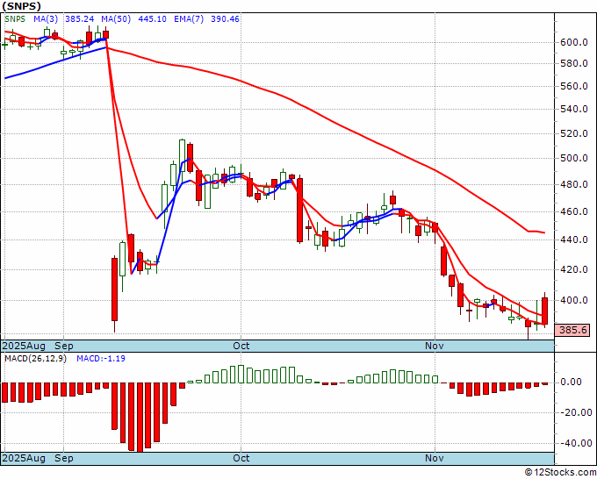597x479 pixels.
Task: Click the last red candlestick near 400
Action: [x=545, y=311]
